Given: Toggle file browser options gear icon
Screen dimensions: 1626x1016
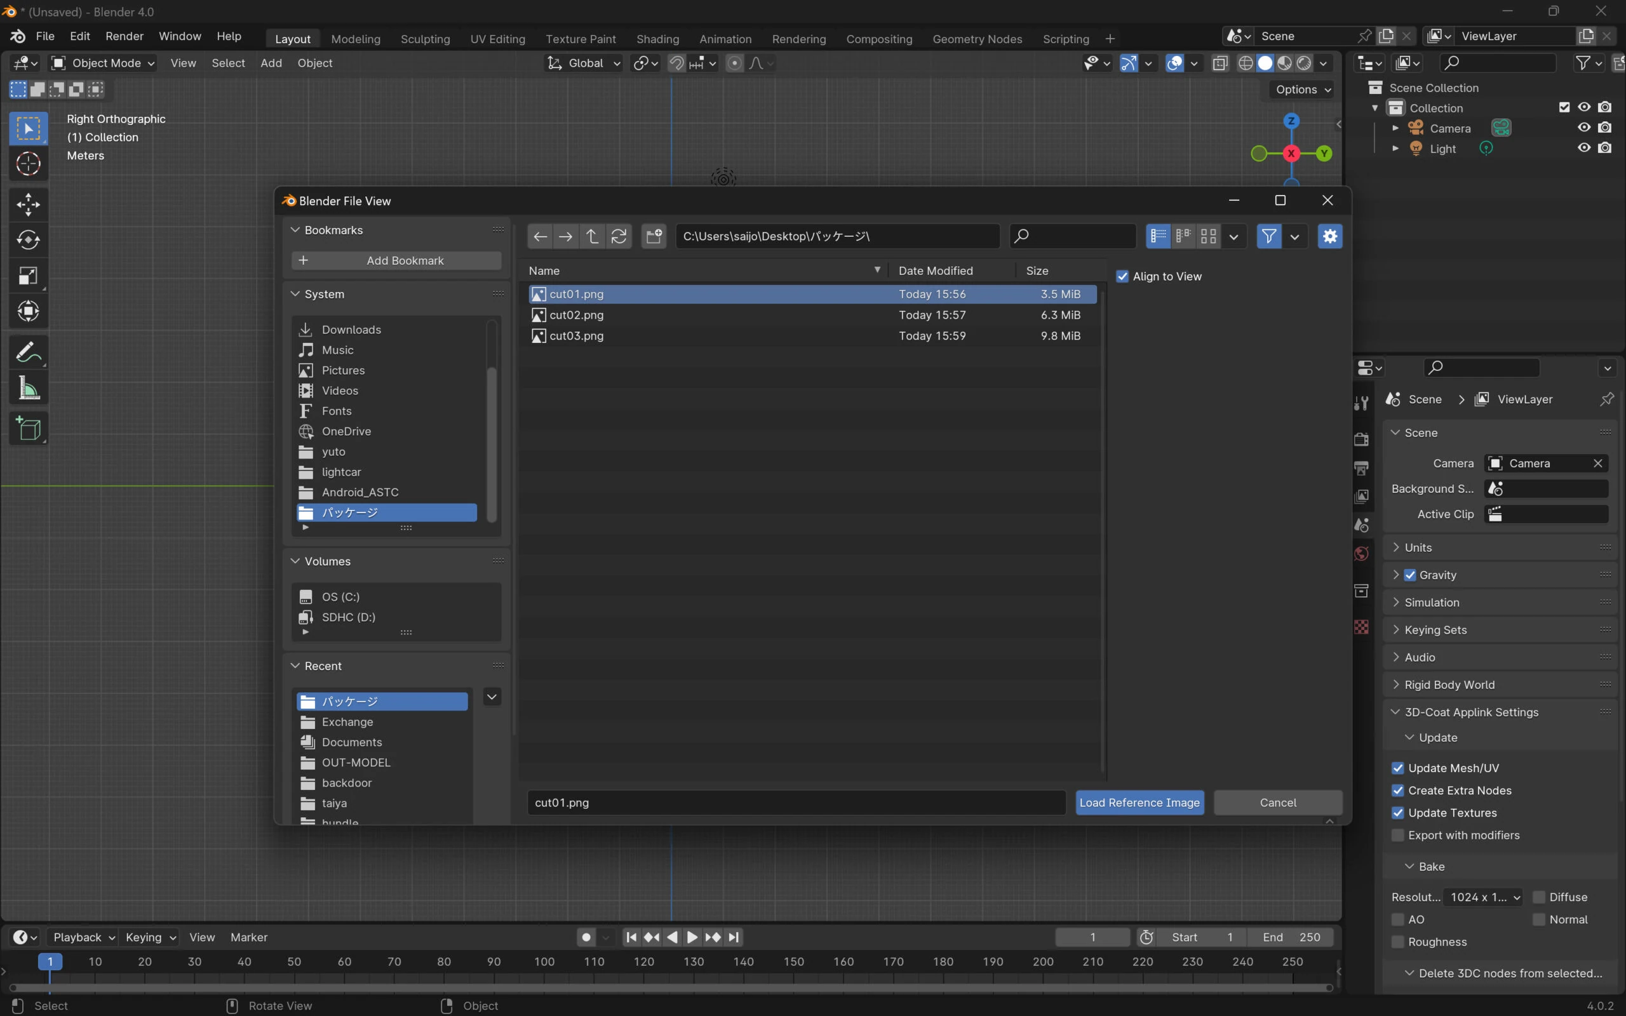Looking at the screenshot, I should (1329, 236).
